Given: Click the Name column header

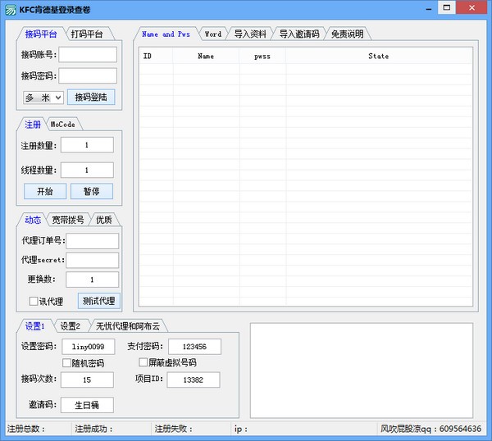Looking at the screenshot, I should pos(206,56).
